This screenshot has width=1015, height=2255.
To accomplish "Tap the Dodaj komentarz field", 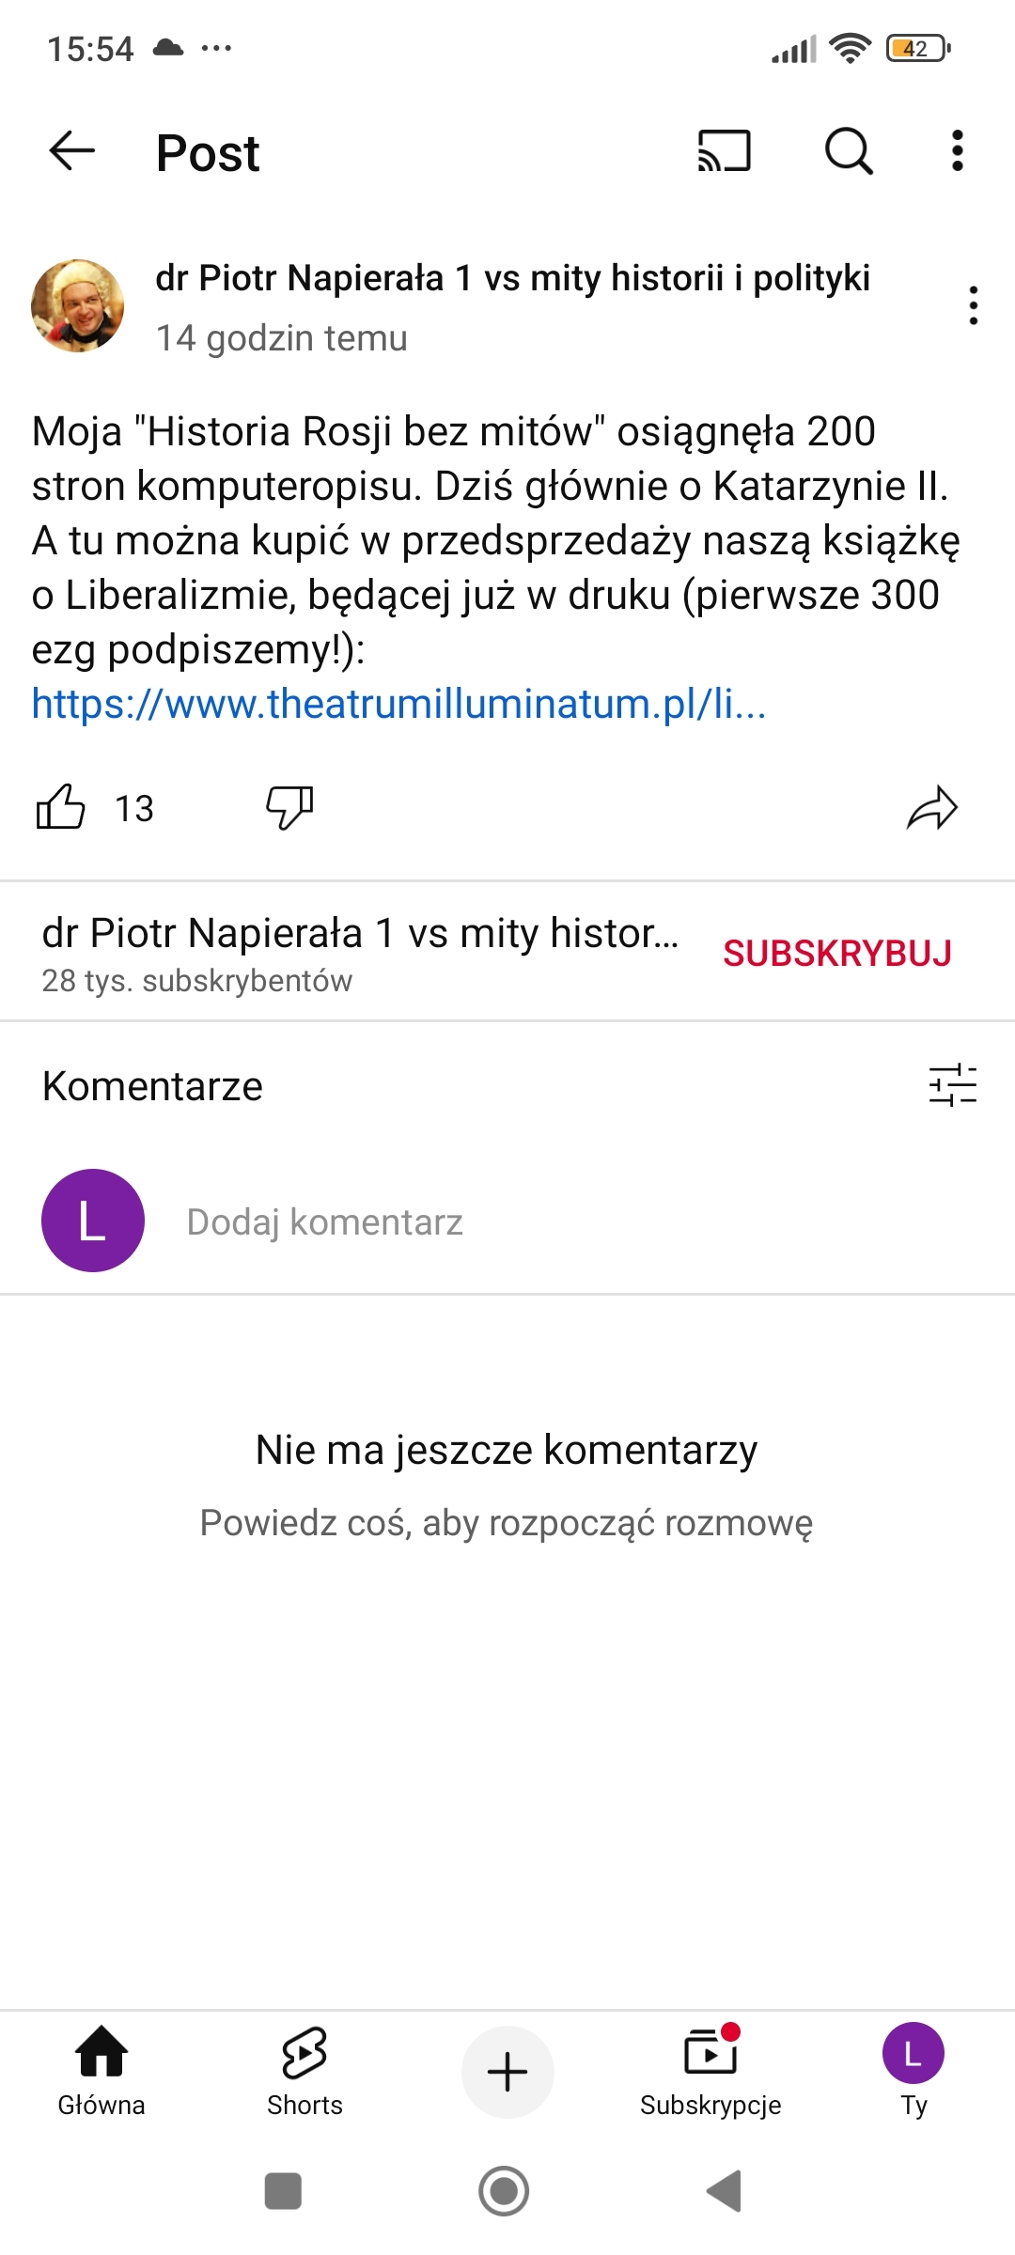I will coord(325,1222).
